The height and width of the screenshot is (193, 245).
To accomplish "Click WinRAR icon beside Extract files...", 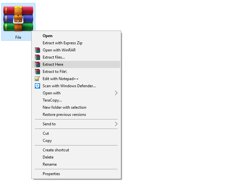I will click(37, 57).
